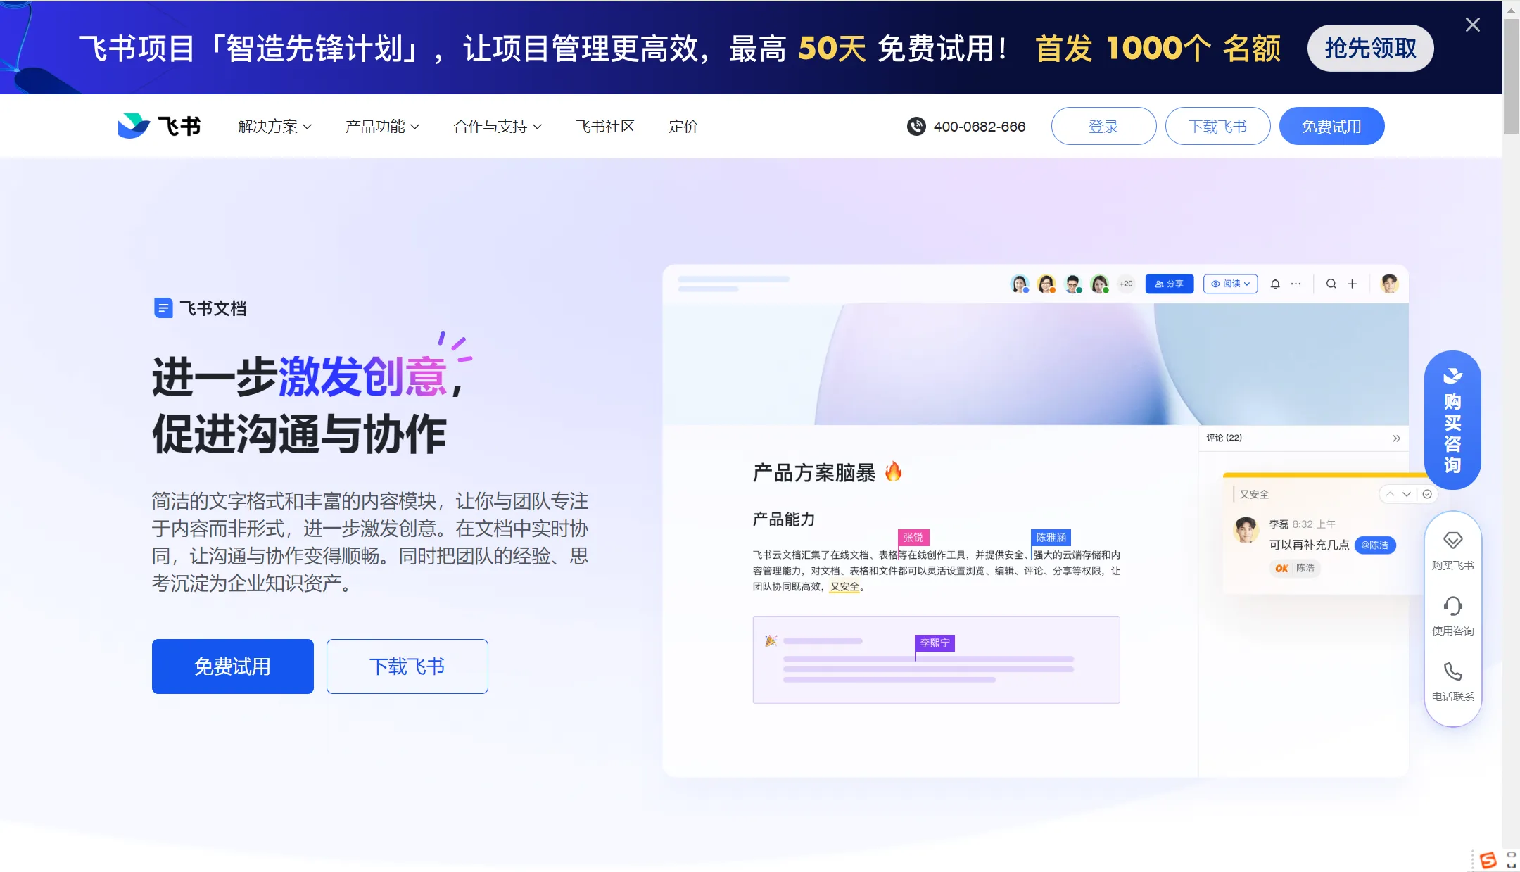Viewport: 1520px width, 872px height.
Task: Click the 产品方案脑暴 document title
Action: [814, 473]
